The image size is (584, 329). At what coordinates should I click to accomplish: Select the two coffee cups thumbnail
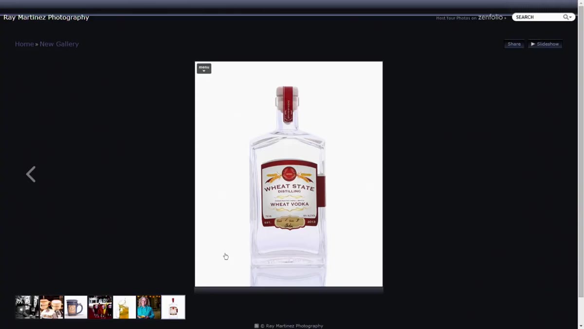coord(52,307)
